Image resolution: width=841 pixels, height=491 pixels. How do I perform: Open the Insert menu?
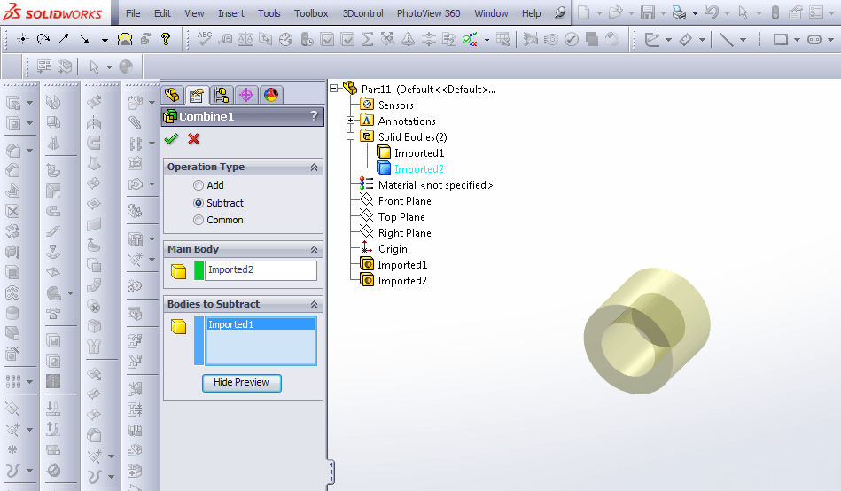(x=231, y=13)
